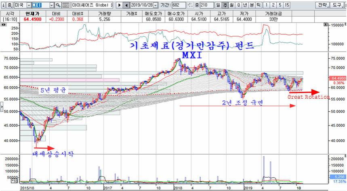Viewport: 347px width, 191px height.
Task: Click the 대세상승시작 annotation text
Action: pos(53,154)
